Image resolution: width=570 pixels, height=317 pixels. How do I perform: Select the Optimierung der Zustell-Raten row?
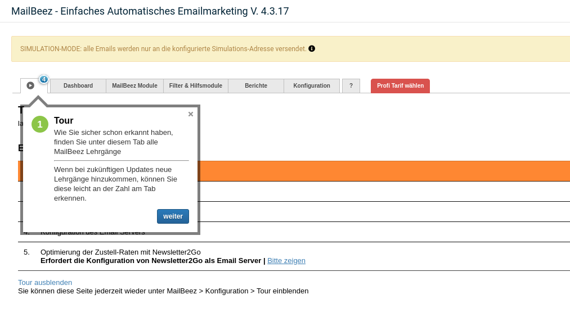pyautogui.click(x=120, y=252)
